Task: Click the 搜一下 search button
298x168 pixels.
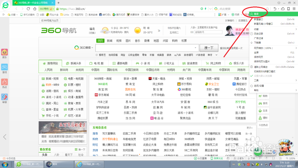Action: [209, 48]
